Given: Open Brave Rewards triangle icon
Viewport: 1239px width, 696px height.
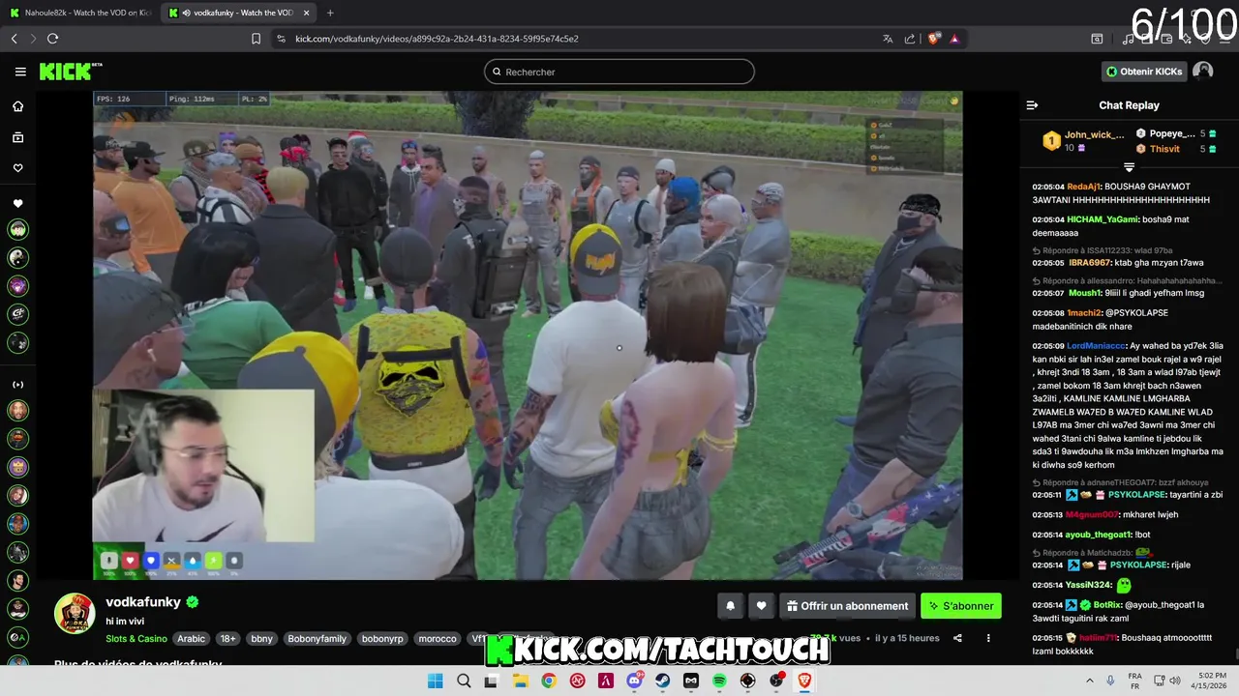Looking at the screenshot, I should 954,39.
